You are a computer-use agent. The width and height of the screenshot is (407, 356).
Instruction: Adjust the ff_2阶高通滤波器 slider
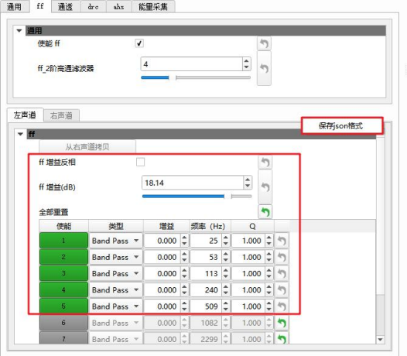pyautogui.click(x=196, y=77)
